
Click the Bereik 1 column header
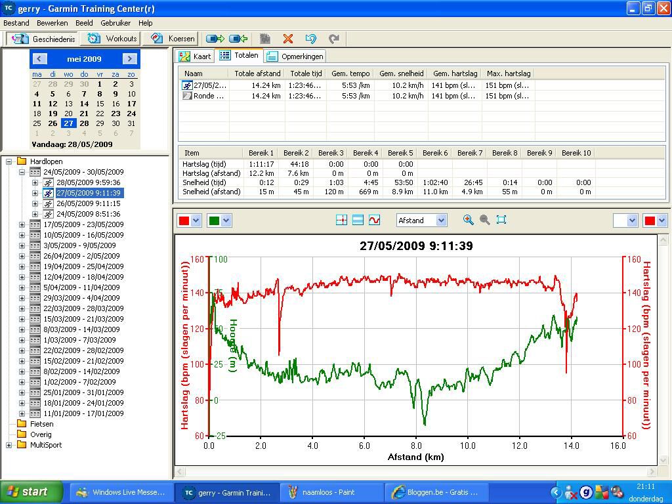(261, 153)
